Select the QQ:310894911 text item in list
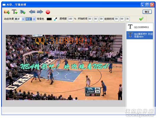The height and width of the screenshot is (118, 157). pyautogui.click(x=140, y=27)
